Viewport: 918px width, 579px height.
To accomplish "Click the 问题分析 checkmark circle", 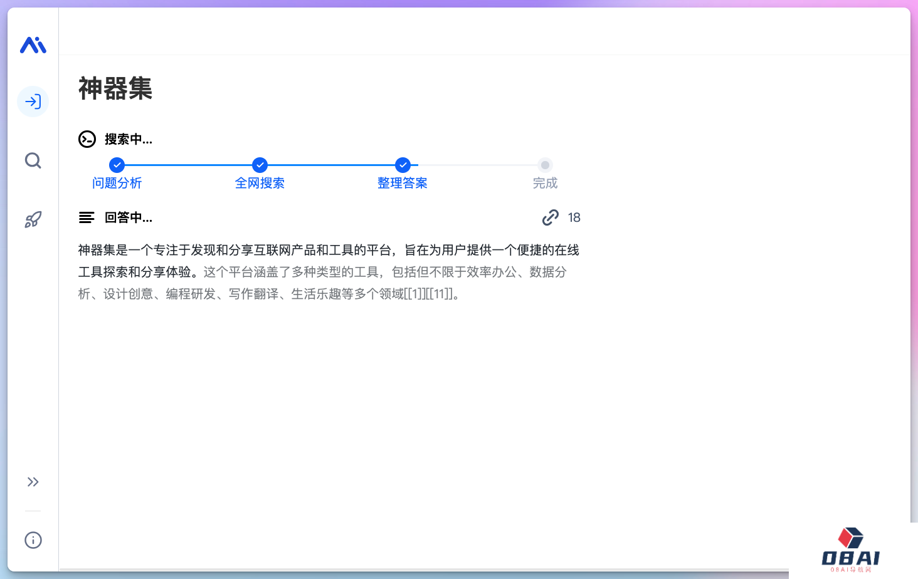I will [x=117, y=165].
